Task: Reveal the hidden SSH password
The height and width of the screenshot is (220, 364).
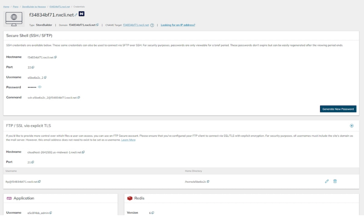Action: [39, 87]
